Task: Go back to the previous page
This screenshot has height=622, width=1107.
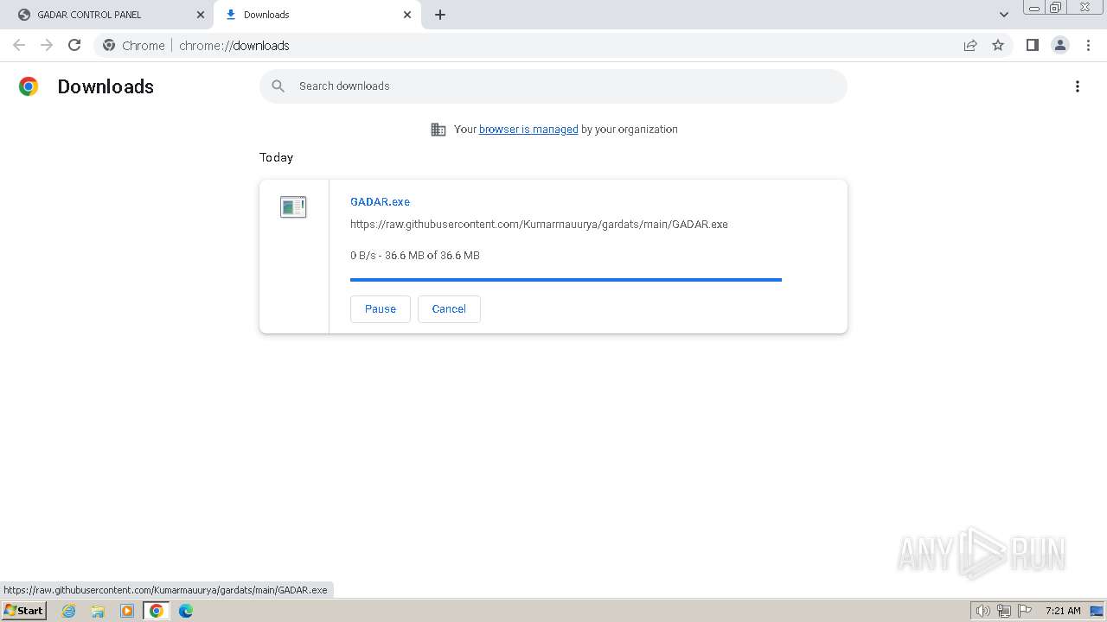Action: tap(19, 45)
